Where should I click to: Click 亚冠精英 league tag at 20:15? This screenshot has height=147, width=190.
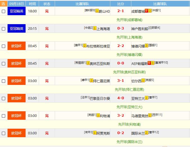click(x=17, y=28)
